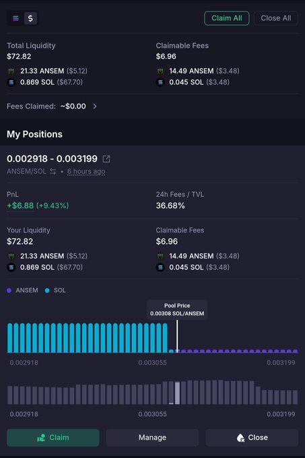
Task: Click the highlighted active bin in lower chart
Action: pos(177,393)
